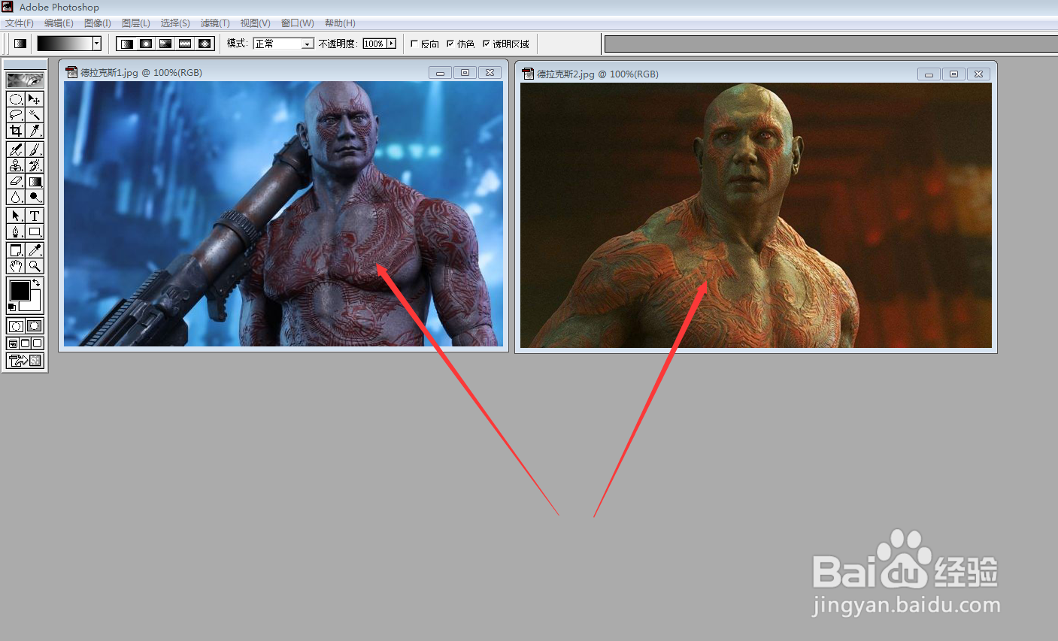Choose Linear gradient style
Image resolution: width=1058 pixels, height=641 pixels.
coord(126,44)
